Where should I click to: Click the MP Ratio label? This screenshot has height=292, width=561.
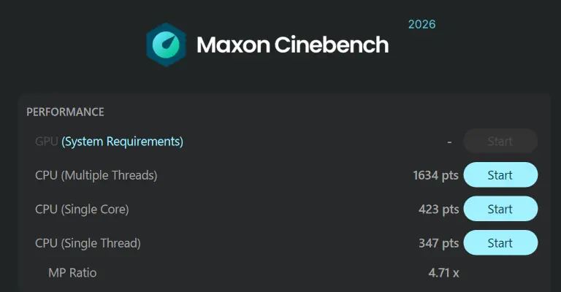click(72, 273)
